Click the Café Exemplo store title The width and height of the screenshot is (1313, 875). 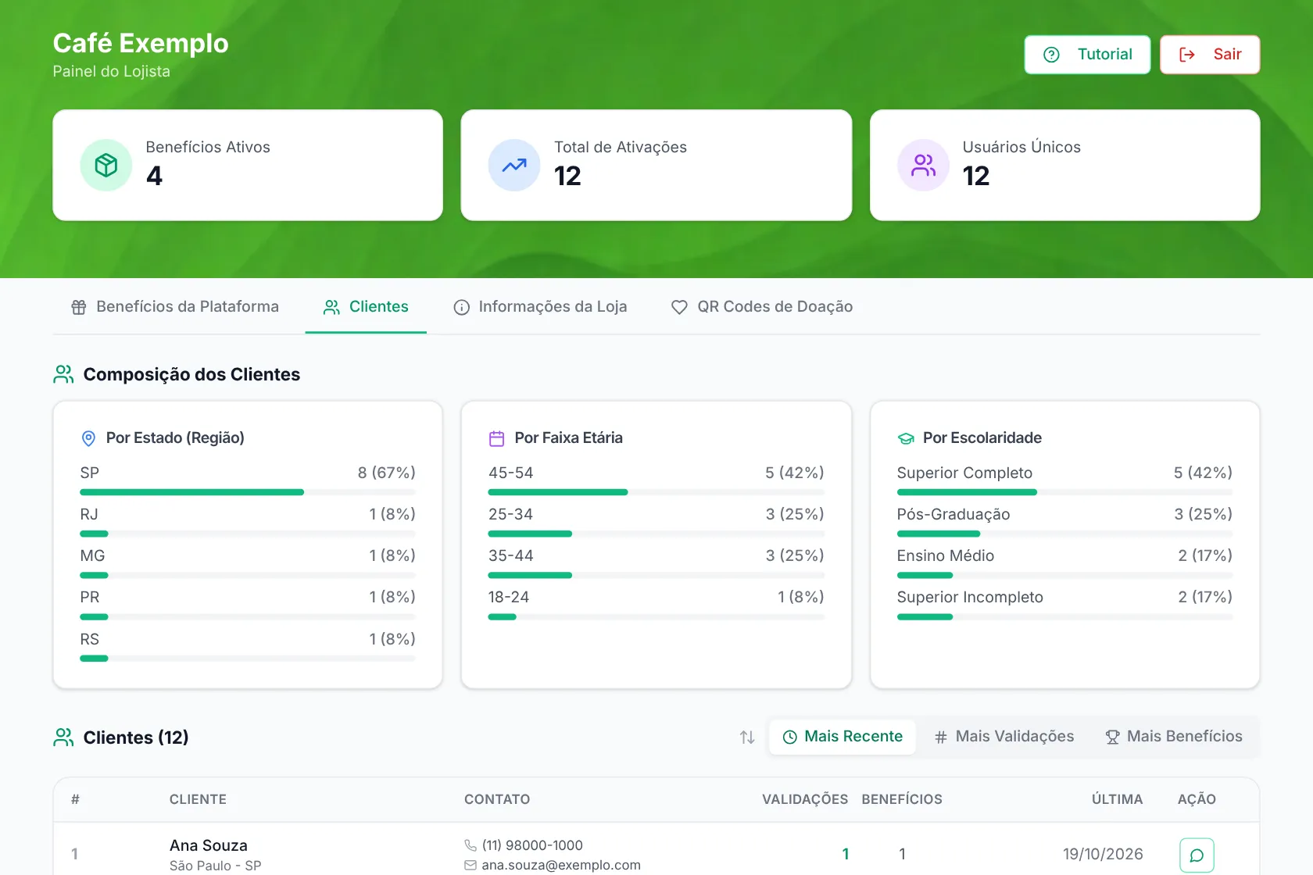pyautogui.click(x=141, y=43)
